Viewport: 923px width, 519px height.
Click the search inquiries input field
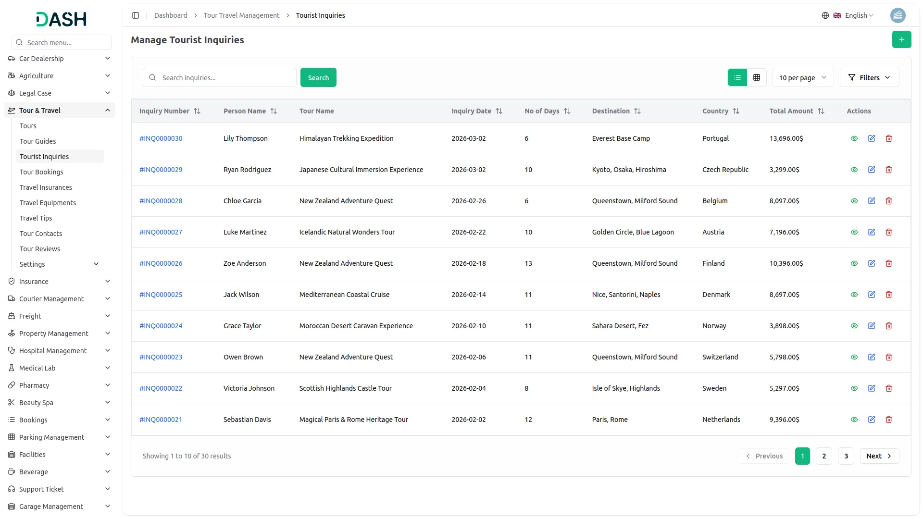219,77
